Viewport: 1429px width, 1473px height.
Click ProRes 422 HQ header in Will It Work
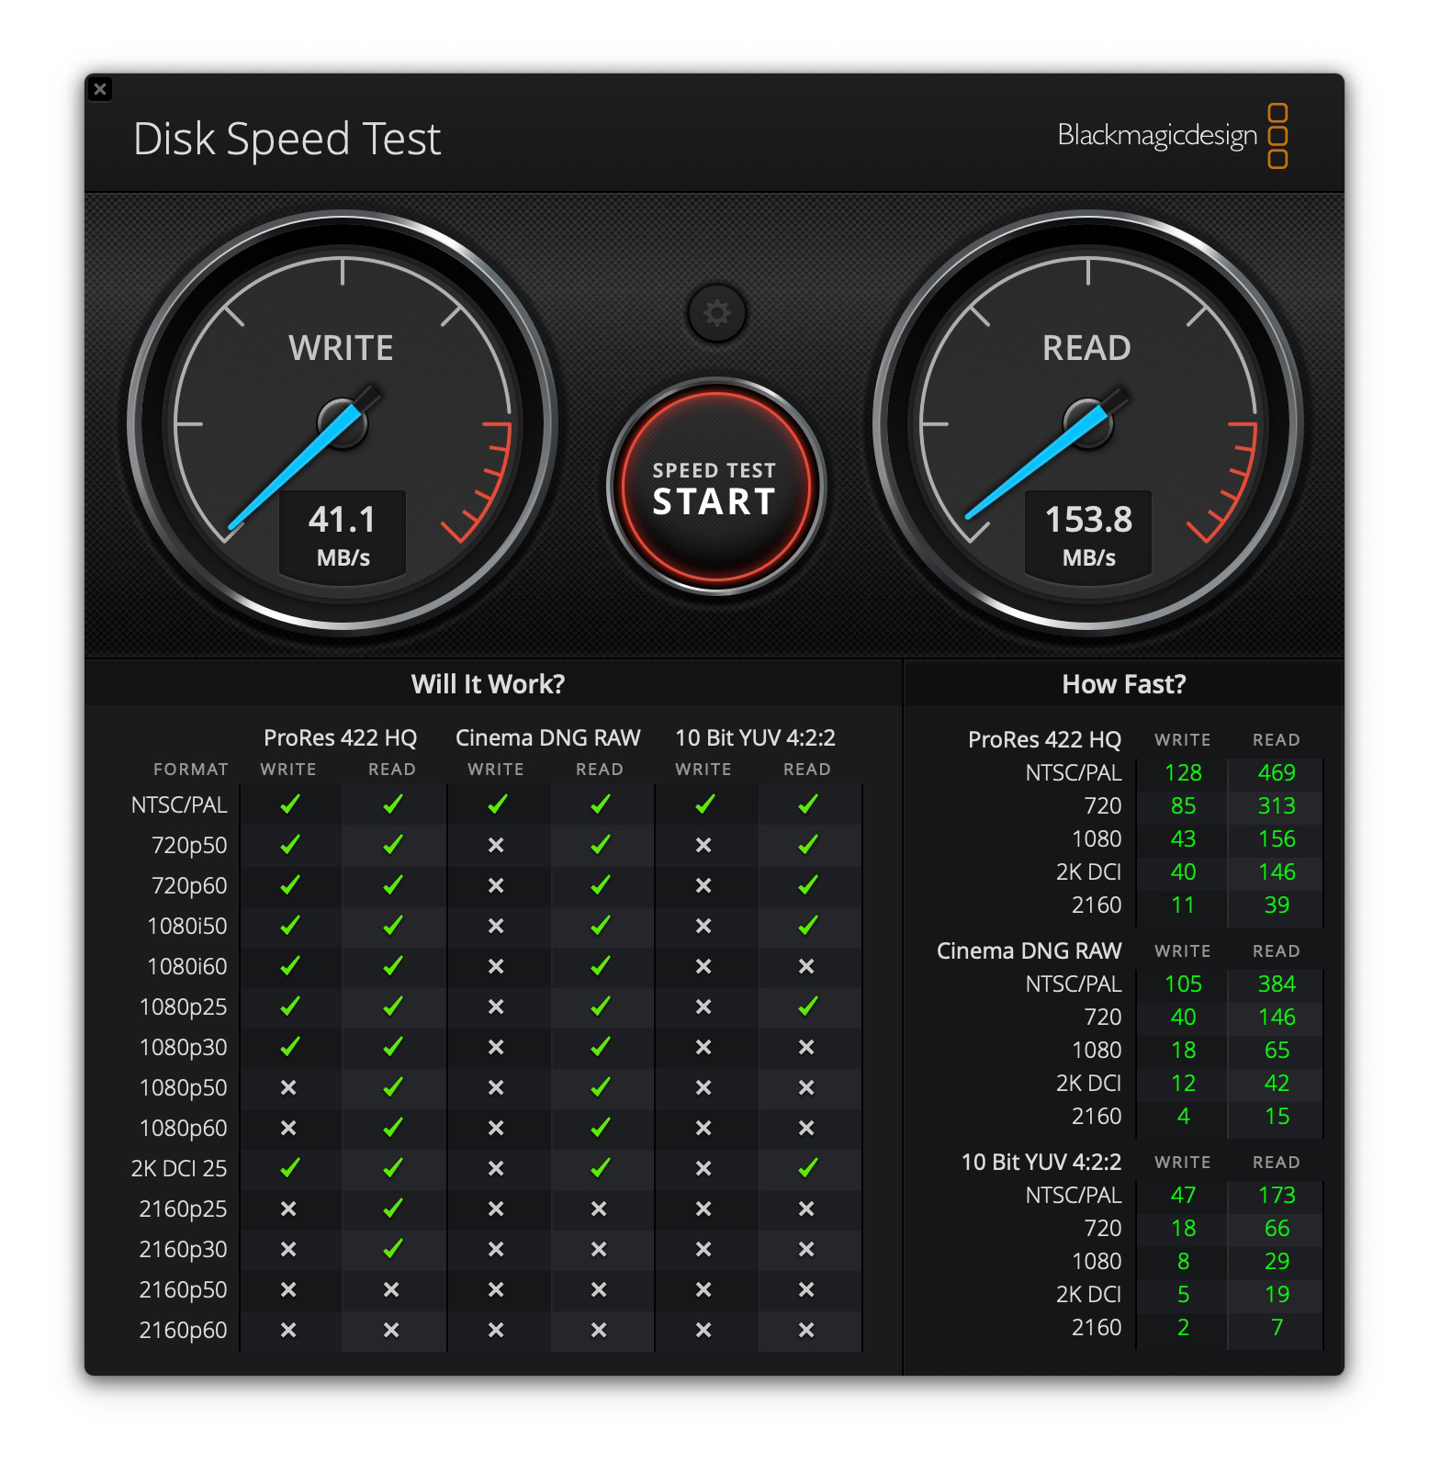click(340, 738)
